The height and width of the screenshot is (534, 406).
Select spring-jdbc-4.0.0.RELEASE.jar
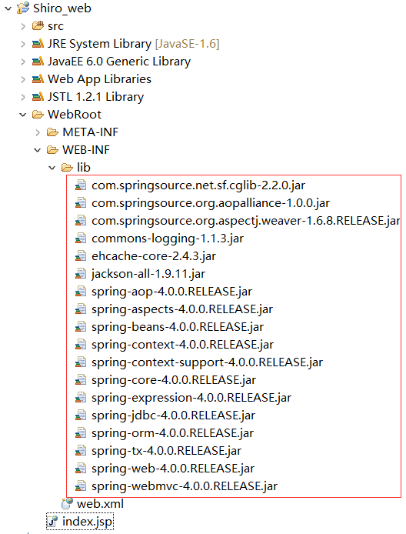(x=173, y=416)
